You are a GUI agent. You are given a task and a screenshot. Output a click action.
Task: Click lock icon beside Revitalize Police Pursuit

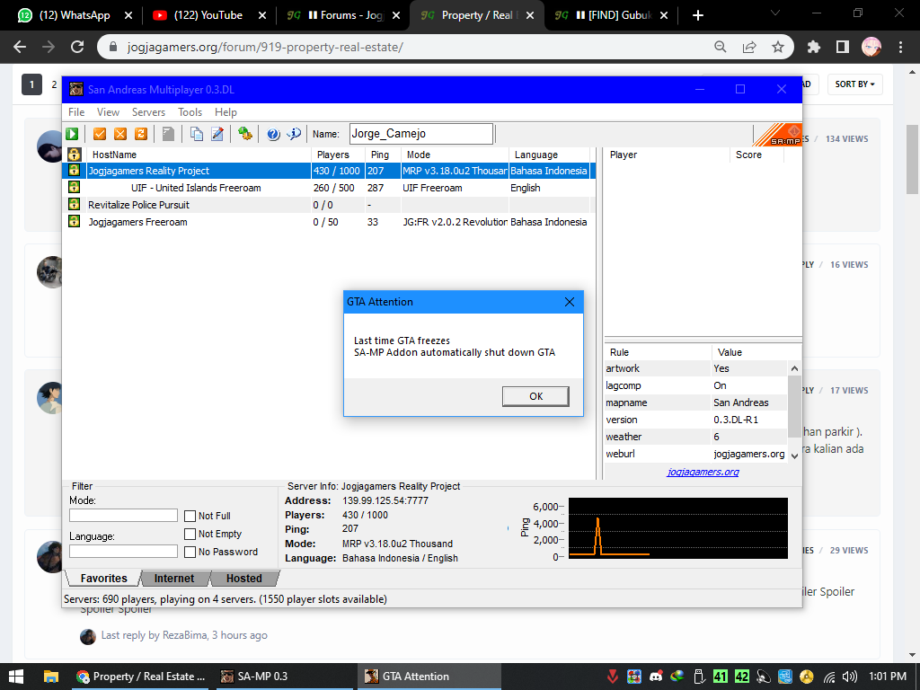point(74,204)
